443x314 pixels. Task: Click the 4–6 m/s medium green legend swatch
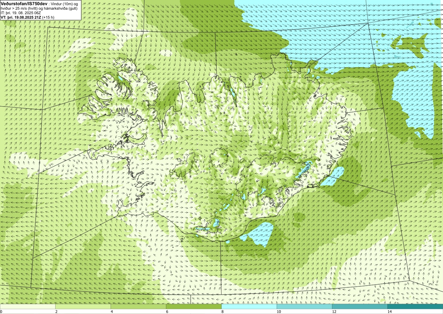click(x=138, y=306)
